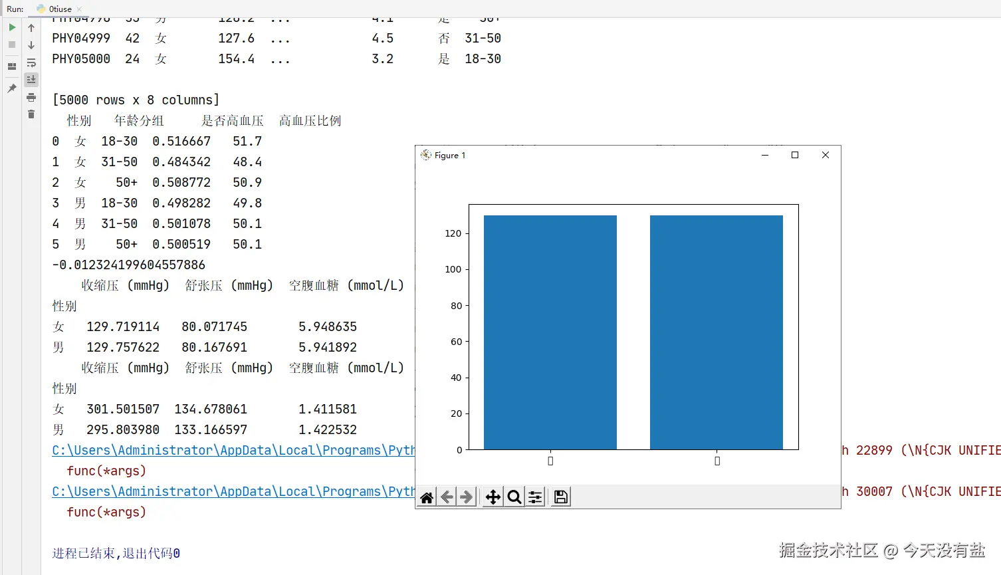
Task: Maximize the Figure 1 window
Action: point(795,155)
